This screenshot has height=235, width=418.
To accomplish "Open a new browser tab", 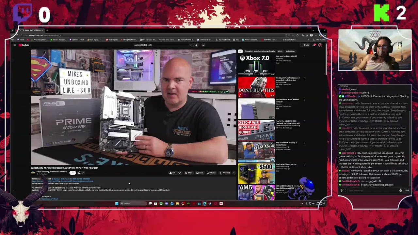I will pyautogui.click(x=47, y=30).
